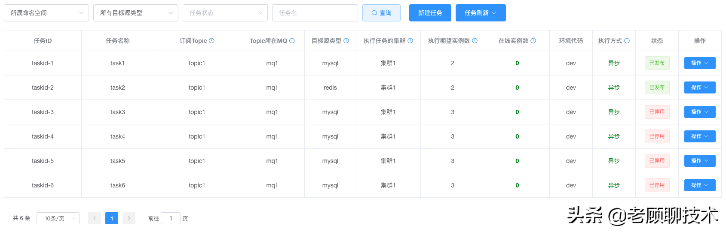Click info icon next to Topic所在MQ header

coord(292,41)
